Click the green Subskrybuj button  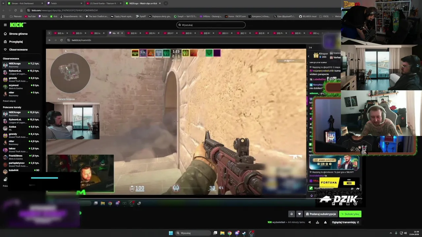click(x=350, y=214)
